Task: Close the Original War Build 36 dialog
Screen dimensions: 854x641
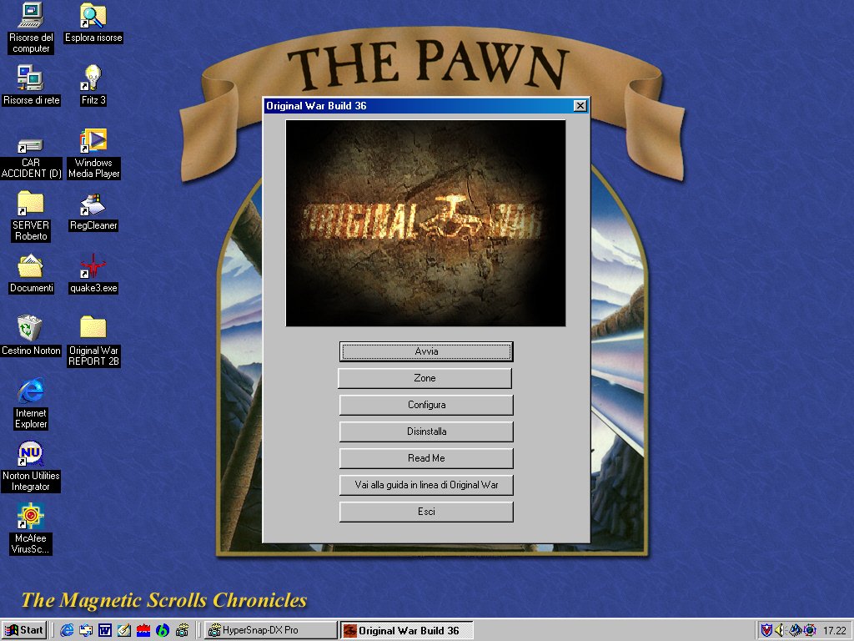Action: click(x=580, y=106)
